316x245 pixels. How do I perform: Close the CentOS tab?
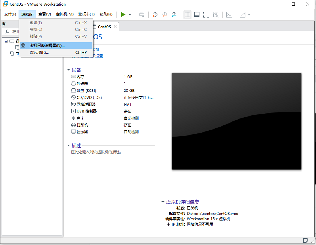point(115,27)
